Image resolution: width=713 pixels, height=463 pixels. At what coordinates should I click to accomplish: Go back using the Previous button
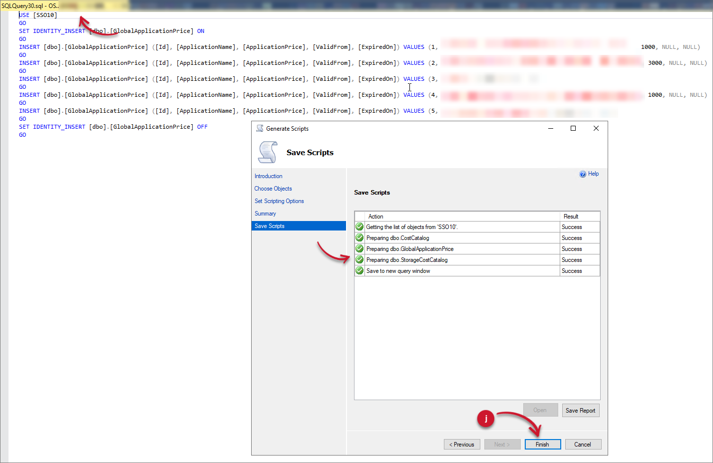461,444
